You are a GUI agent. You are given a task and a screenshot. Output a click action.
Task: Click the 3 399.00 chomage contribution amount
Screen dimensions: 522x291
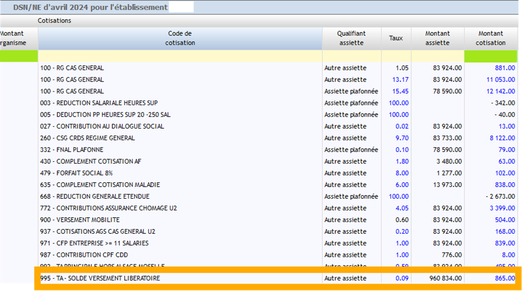pos(502,208)
